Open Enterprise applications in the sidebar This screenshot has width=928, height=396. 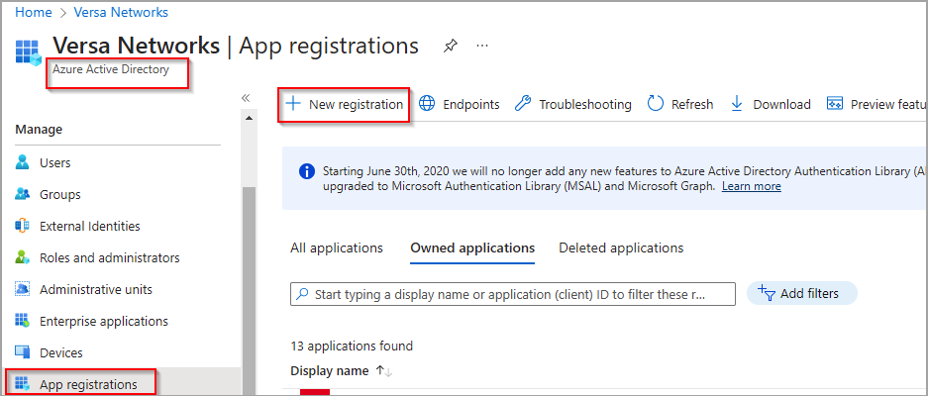pos(104,322)
